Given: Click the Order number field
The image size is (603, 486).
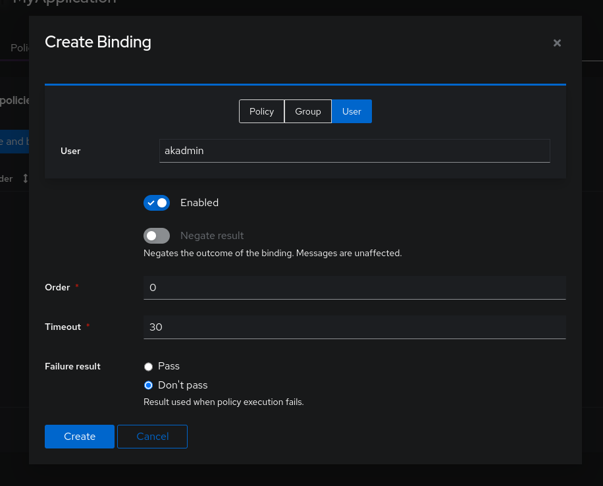Looking at the screenshot, I should pos(354,288).
